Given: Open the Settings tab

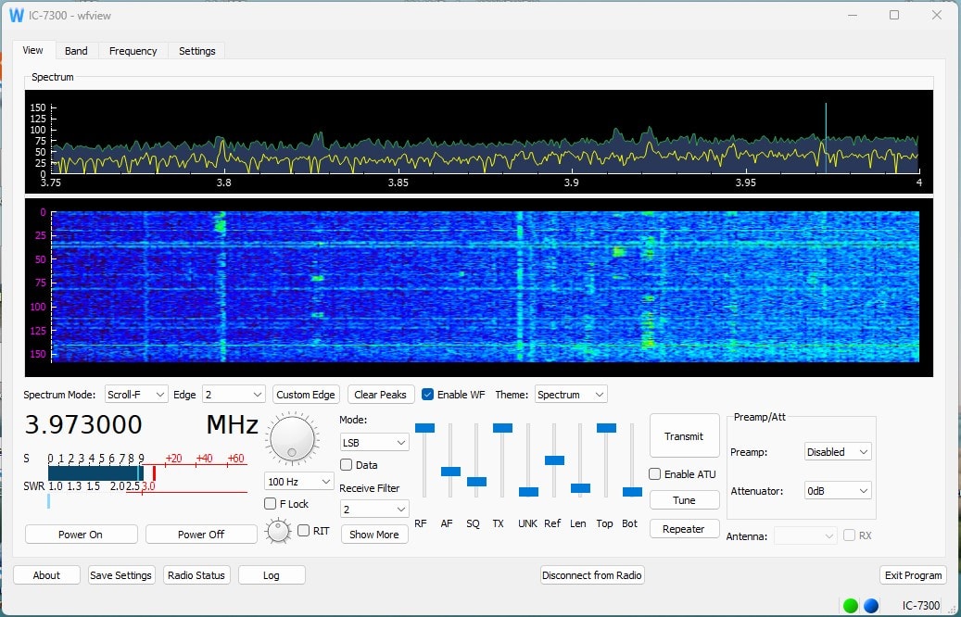Looking at the screenshot, I should [197, 51].
